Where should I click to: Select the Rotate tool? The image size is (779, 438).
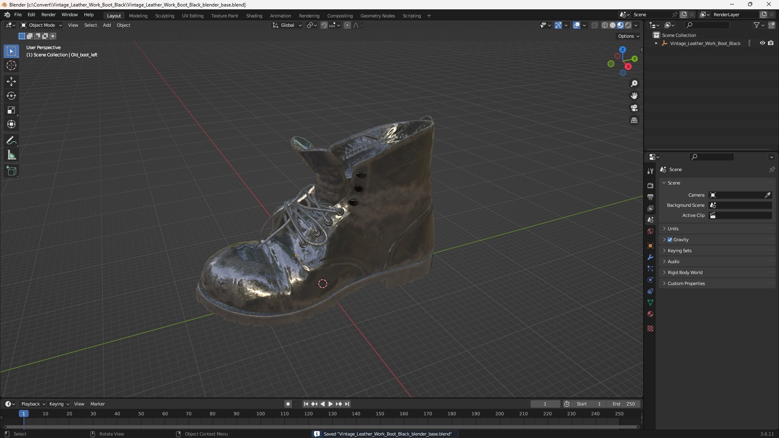tap(11, 96)
